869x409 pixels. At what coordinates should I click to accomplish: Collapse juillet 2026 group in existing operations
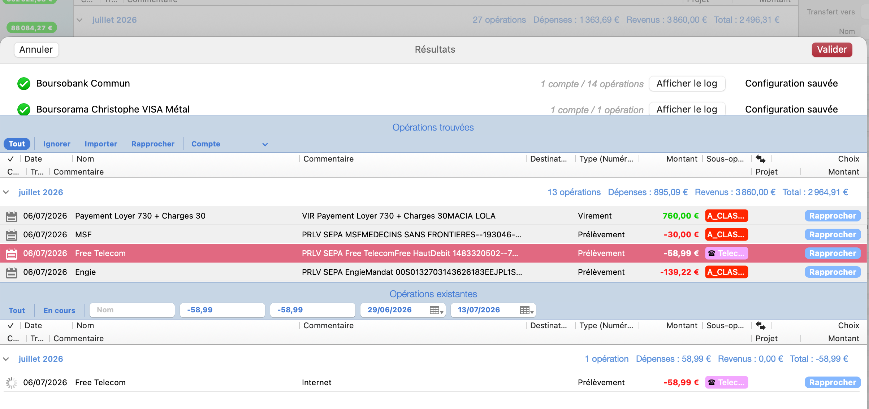click(x=6, y=359)
